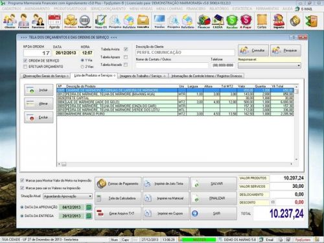This screenshot has width=324, height=243.
Task: Click Pesquisa icon beside Vendas
Action: point(174,21)
